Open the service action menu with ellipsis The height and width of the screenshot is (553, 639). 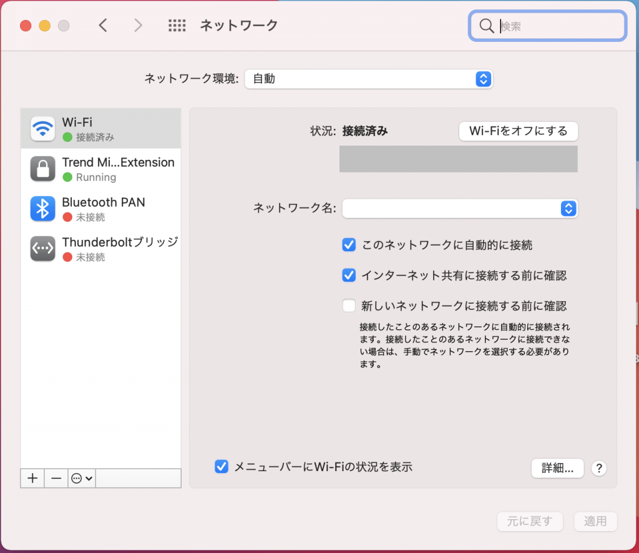[x=82, y=478]
